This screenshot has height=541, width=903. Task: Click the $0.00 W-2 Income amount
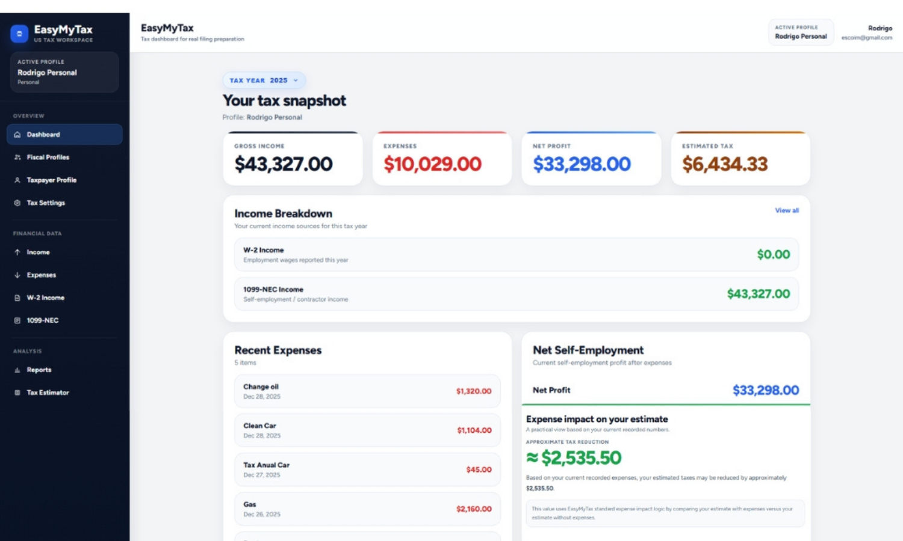click(x=774, y=255)
